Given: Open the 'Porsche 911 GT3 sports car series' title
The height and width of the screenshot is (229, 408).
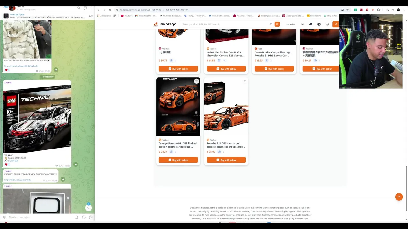Looking at the screenshot, I should (x=226, y=145).
